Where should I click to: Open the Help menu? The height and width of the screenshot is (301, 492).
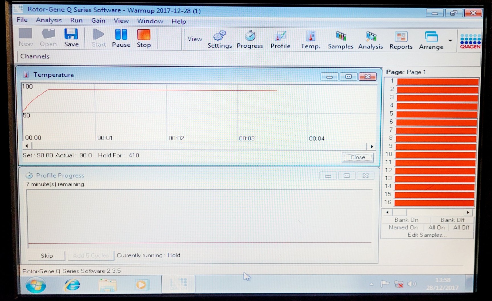179,21
